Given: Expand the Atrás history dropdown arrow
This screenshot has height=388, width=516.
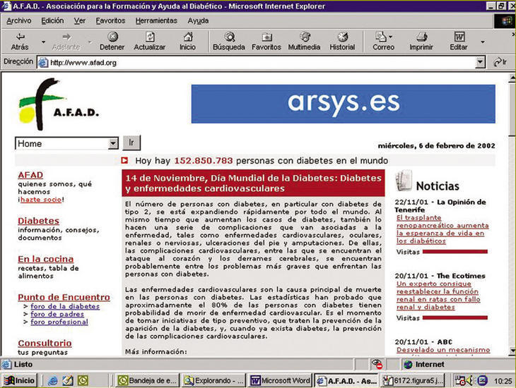Looking at the screenshot, I should (x=43, y=41).
